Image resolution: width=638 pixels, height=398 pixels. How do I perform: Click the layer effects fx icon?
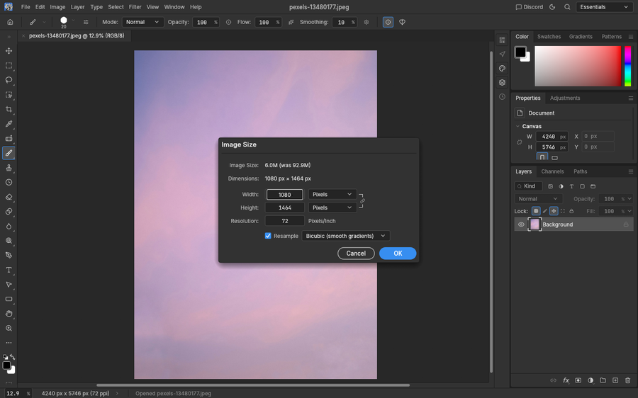(x=566, y=380)
